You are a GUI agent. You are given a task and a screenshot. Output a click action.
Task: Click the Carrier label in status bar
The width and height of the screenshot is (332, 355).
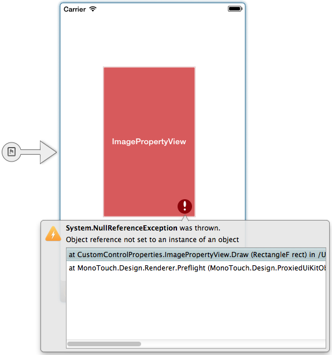75,9
